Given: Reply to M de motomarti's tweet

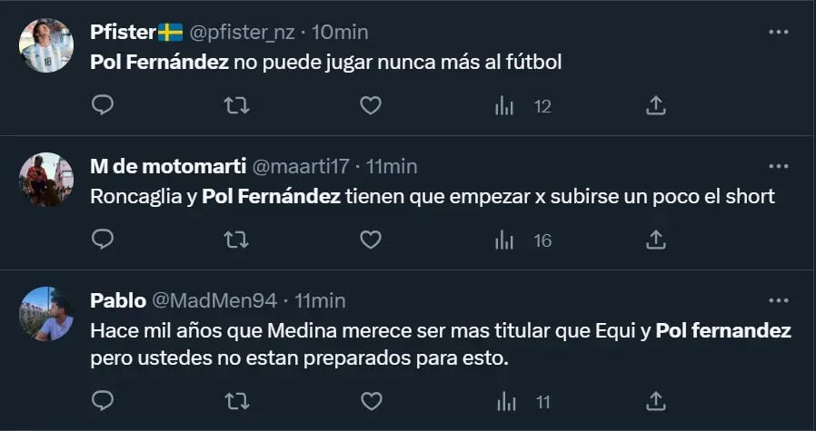Looking at the screenshot, I should coord(104,240).
